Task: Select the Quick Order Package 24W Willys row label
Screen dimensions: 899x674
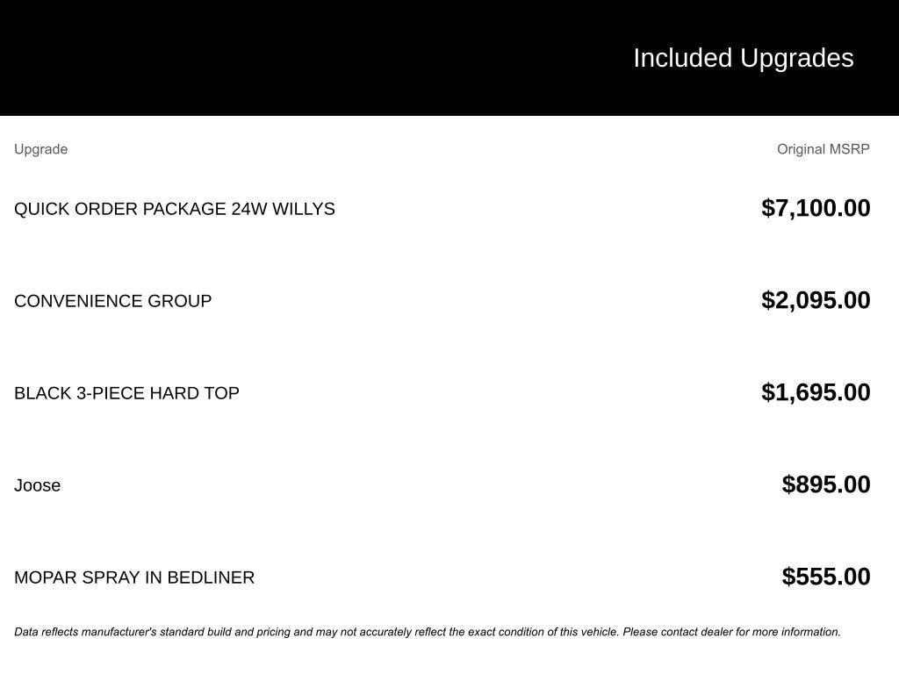Action: pyautogui.click(x=174, y=209)
